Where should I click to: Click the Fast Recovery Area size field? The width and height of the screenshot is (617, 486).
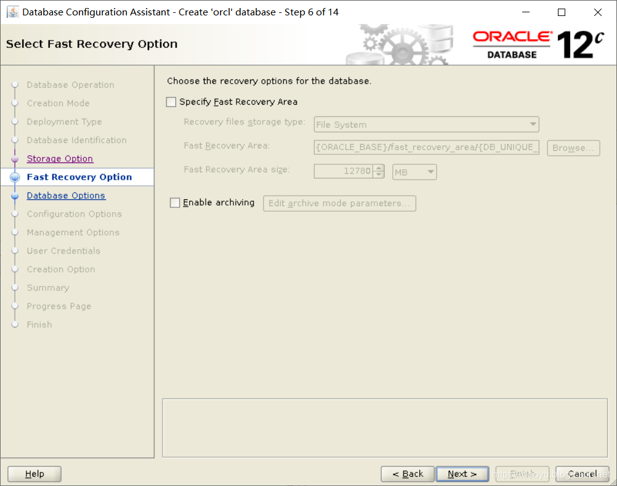[344, 172]
